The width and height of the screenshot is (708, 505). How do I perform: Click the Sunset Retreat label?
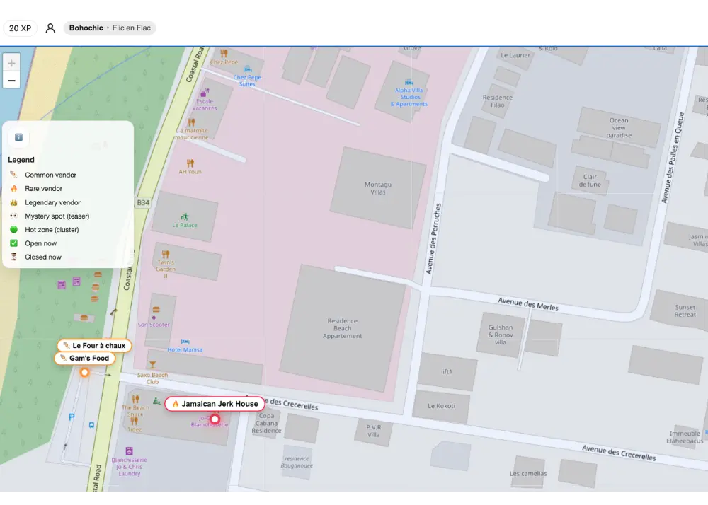[x=685, y=310]
